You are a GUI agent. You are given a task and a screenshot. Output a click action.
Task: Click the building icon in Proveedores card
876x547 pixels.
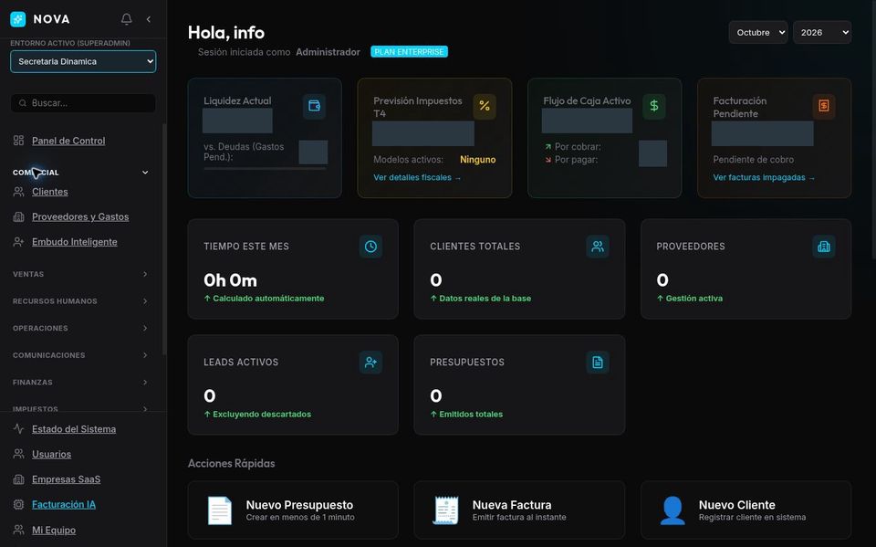823,246
